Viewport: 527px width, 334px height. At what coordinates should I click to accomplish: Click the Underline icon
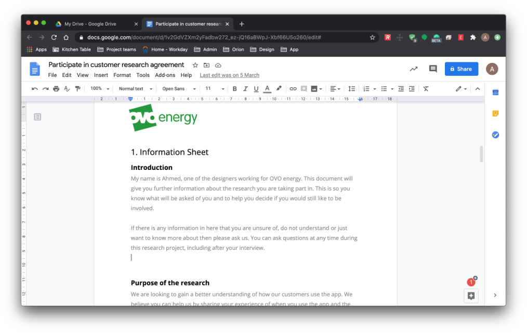point(256,88)
